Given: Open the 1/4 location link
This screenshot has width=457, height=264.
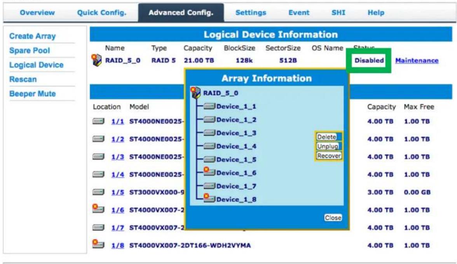Looking at the screenshot, I should [x=117, y=174].
